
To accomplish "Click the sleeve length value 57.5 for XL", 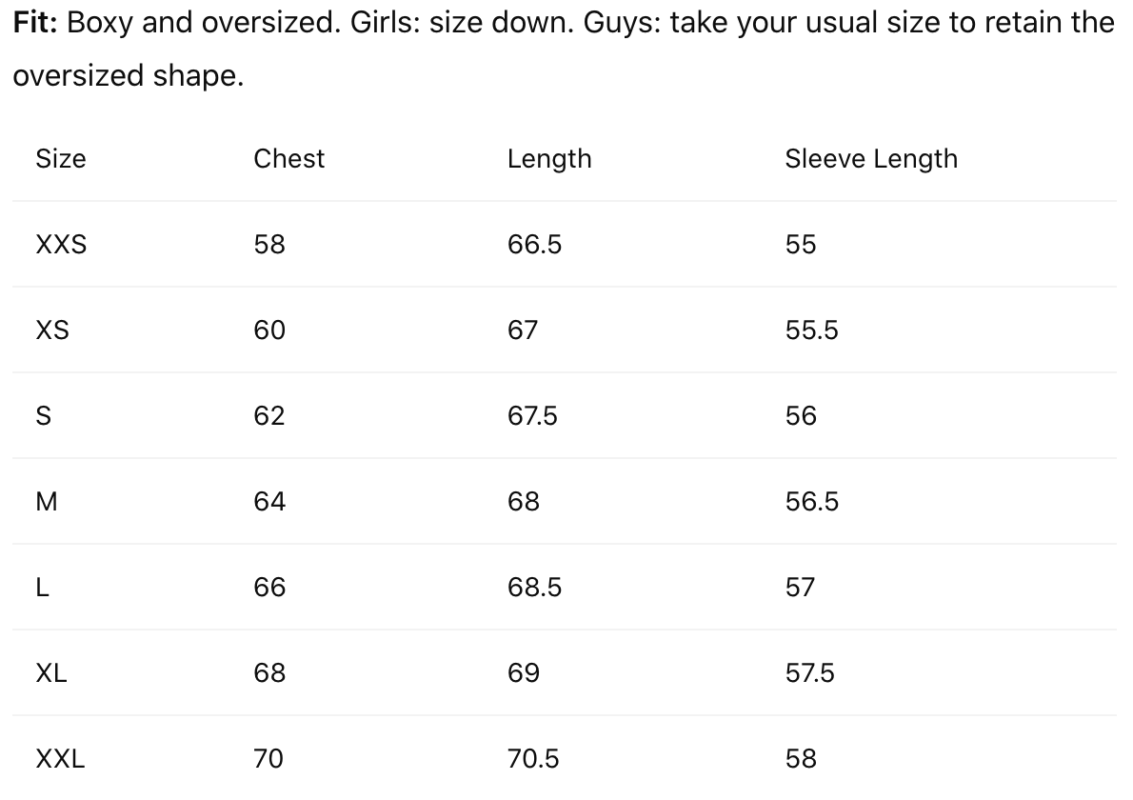I will (809, 673).
